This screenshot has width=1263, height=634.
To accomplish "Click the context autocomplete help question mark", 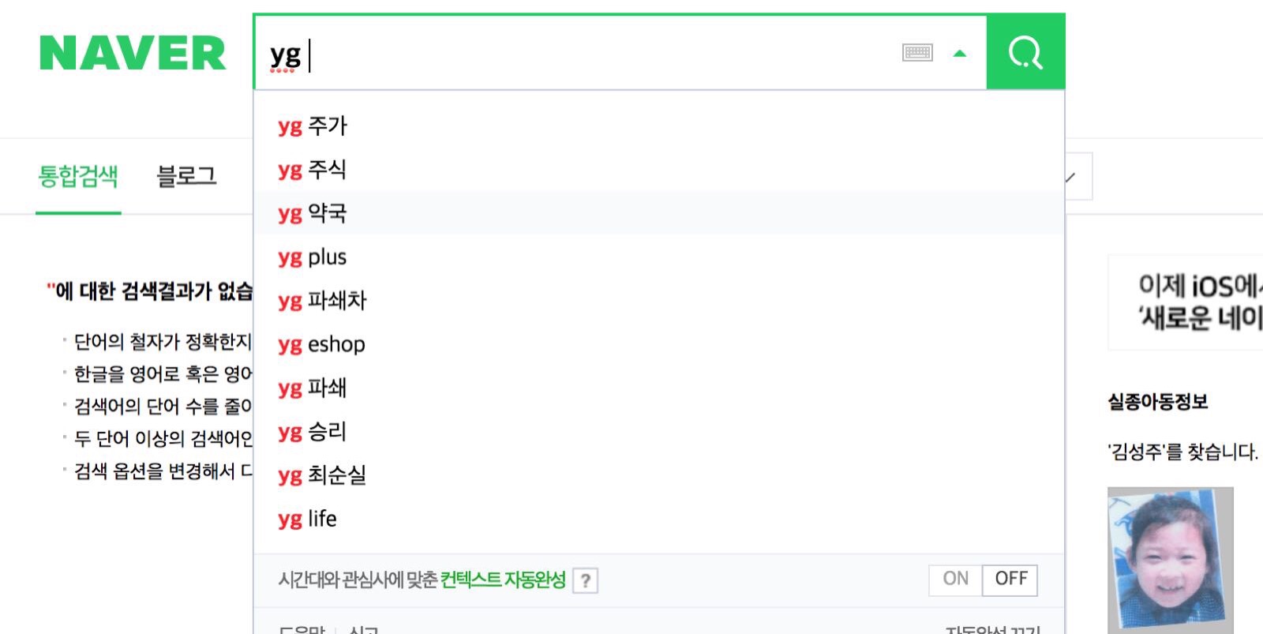I will [x=585, y=581].
